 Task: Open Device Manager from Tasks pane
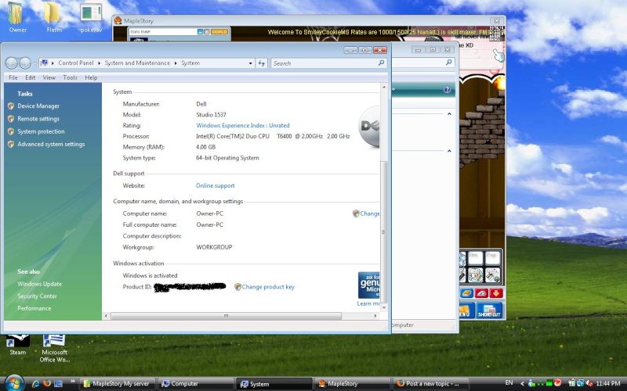tap(38, 106)
